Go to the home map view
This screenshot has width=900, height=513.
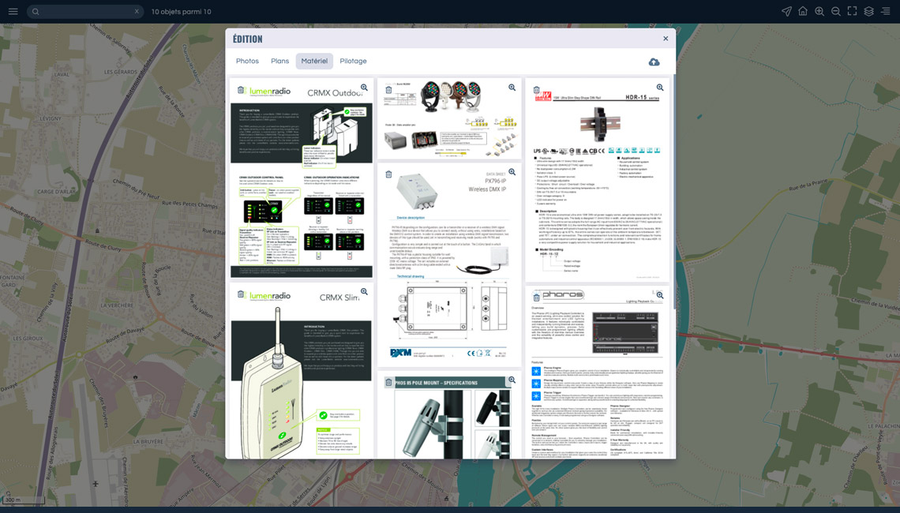(x=803, y=12)
